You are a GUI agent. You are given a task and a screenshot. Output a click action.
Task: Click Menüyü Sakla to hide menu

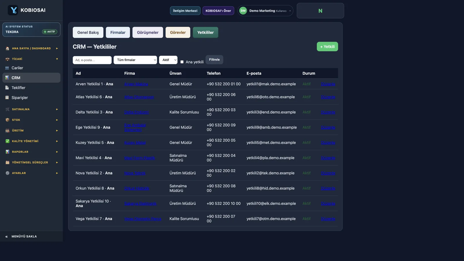pos(31,236)
